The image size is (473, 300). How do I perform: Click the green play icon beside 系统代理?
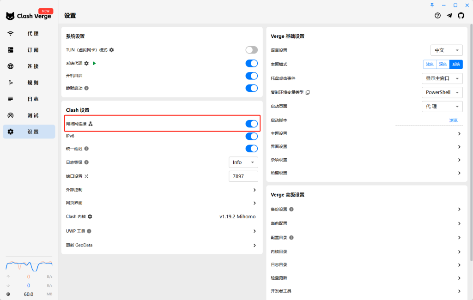(94, 63)
